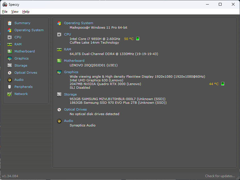Image resolution: width=240 pixels, height=180 pixels.
Task: Go to the Operating System section in sidebar
Action: click(29, 30)
